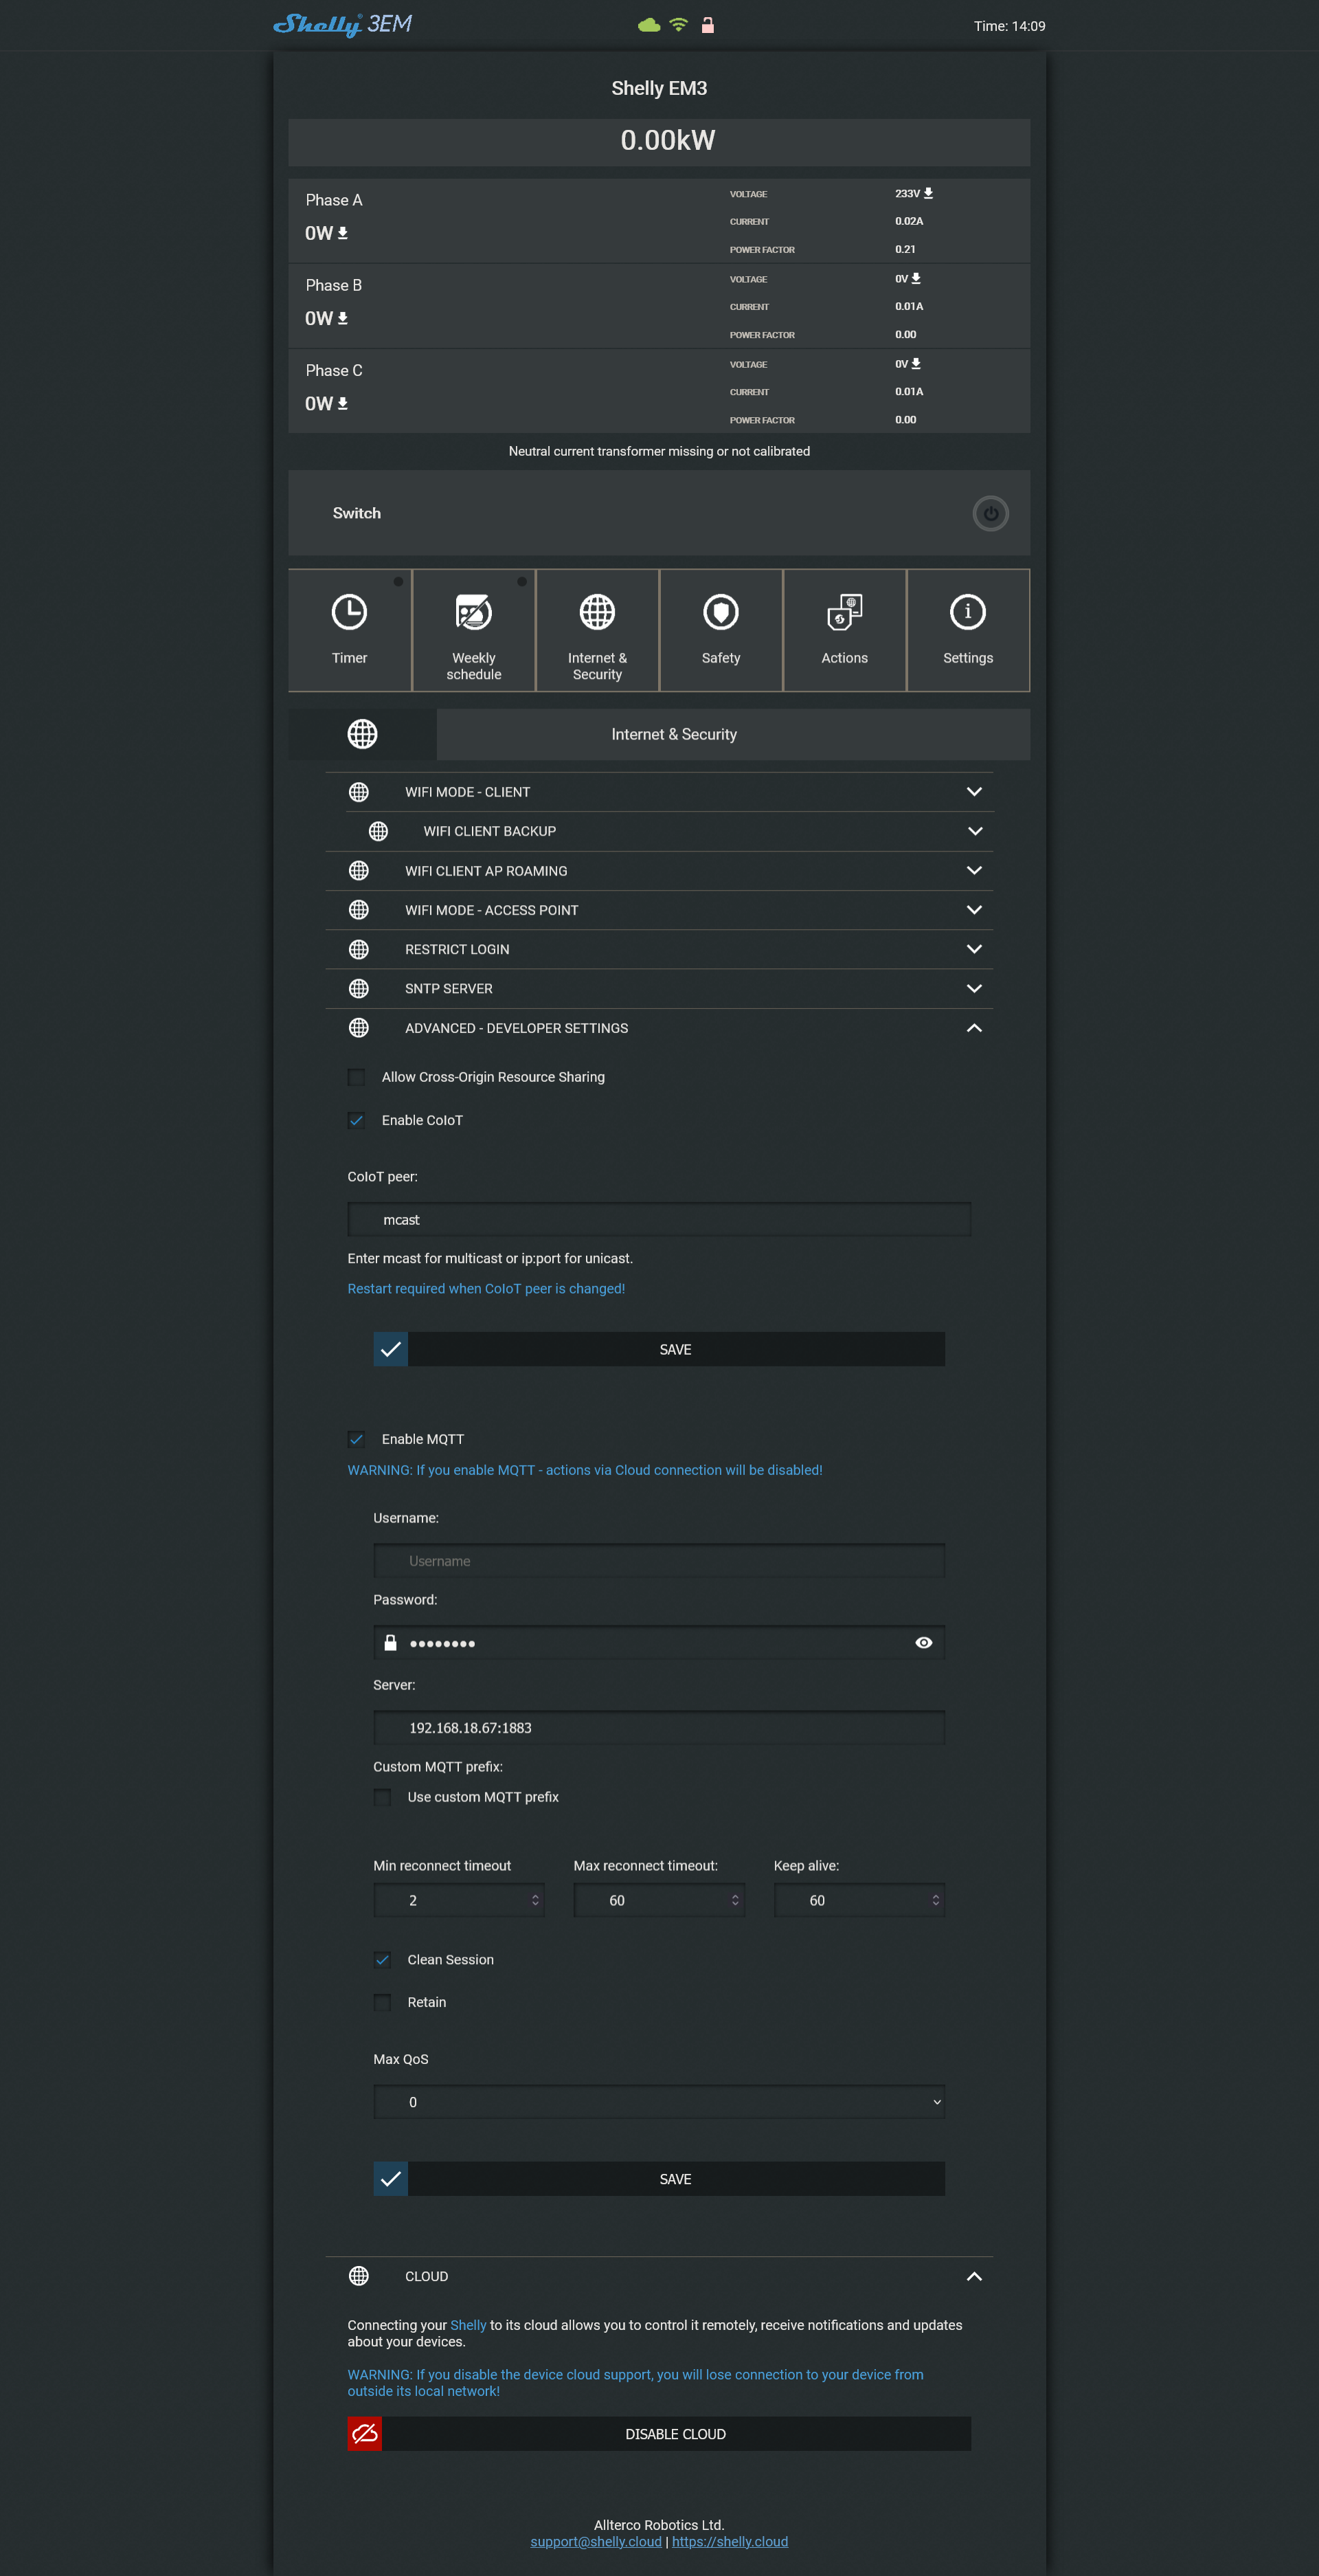Expand SNTP SERVER chevron

click(974, 988)
